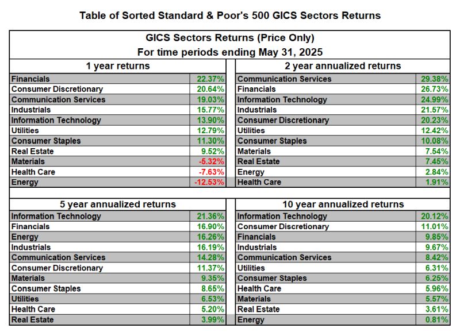Select Financials cell in 1 year table
Image resolution: width=460 pixels, height=336 pixels.
[30, 79]
